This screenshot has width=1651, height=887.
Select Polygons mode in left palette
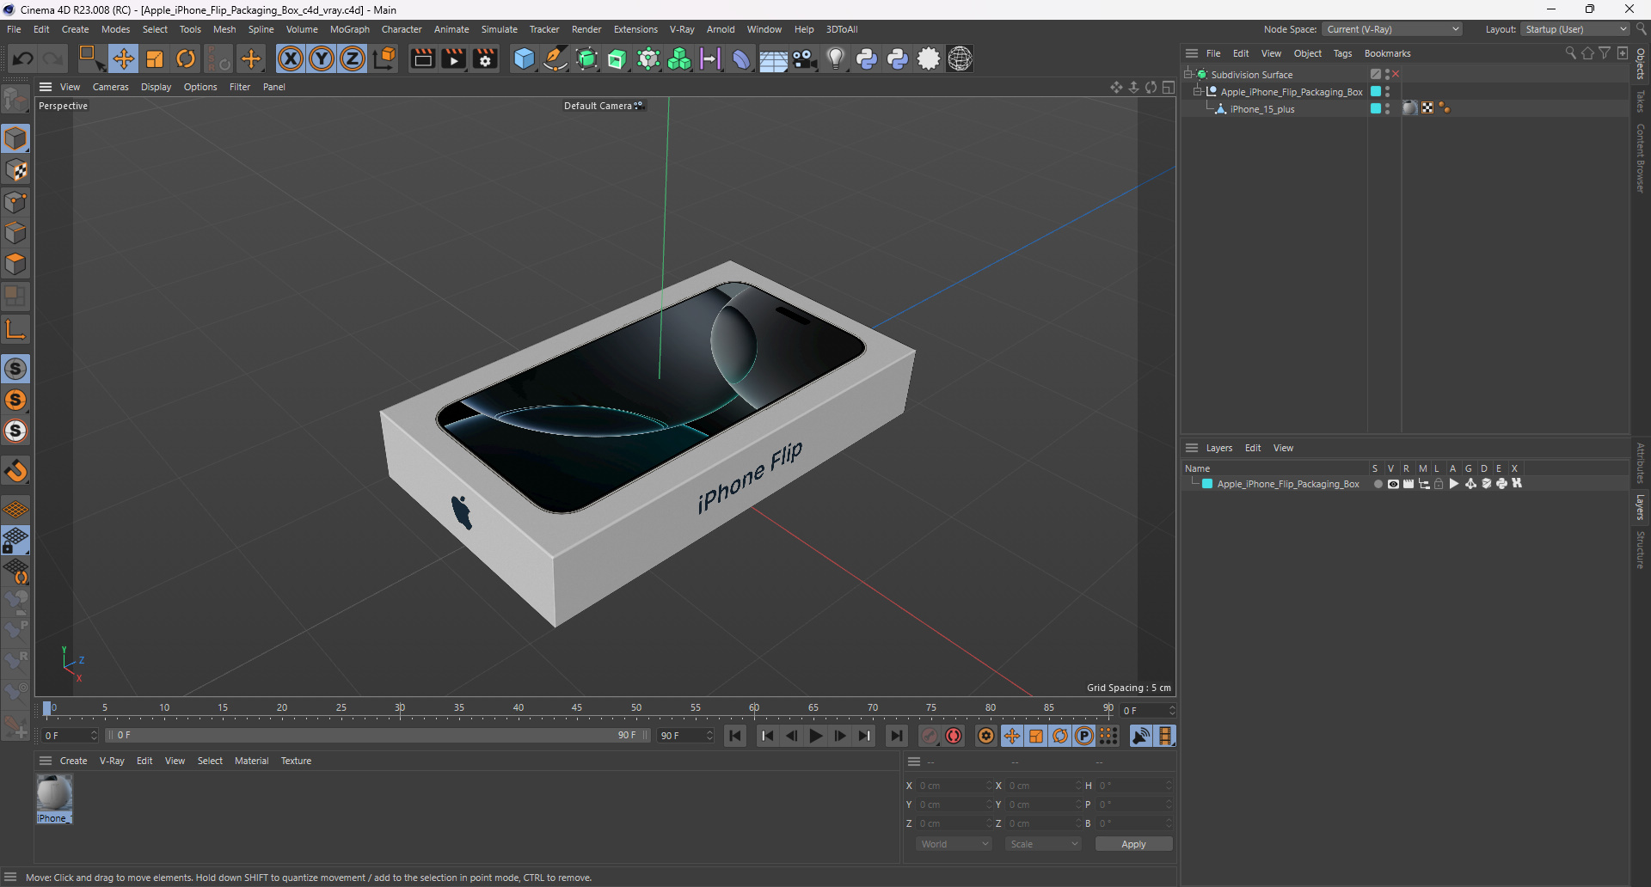15,264
